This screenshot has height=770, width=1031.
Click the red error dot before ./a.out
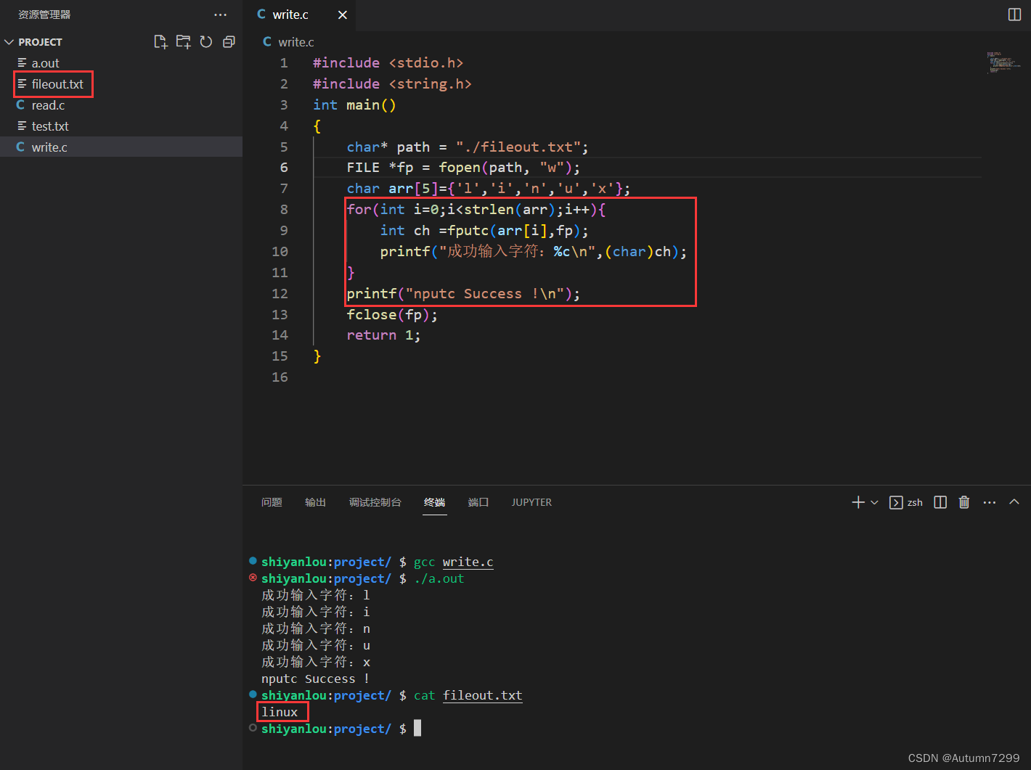(x=253, y=578)
